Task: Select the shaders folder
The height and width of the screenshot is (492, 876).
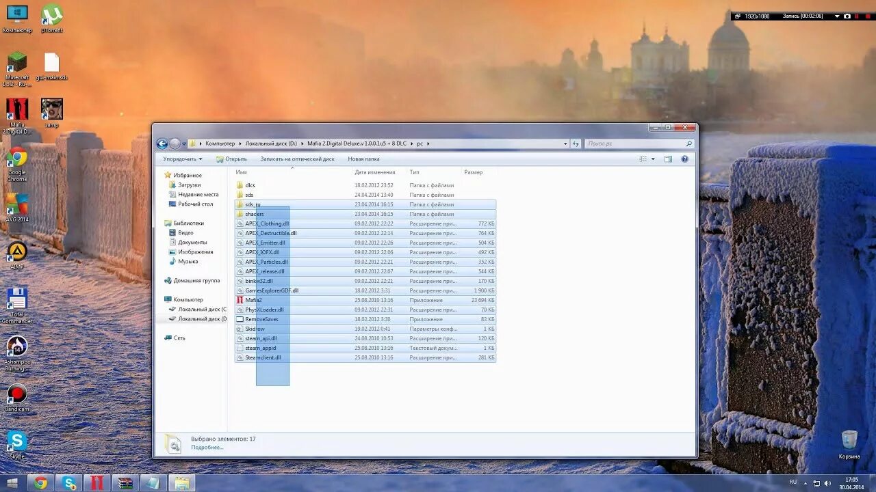Action: (x=365, y=214)
